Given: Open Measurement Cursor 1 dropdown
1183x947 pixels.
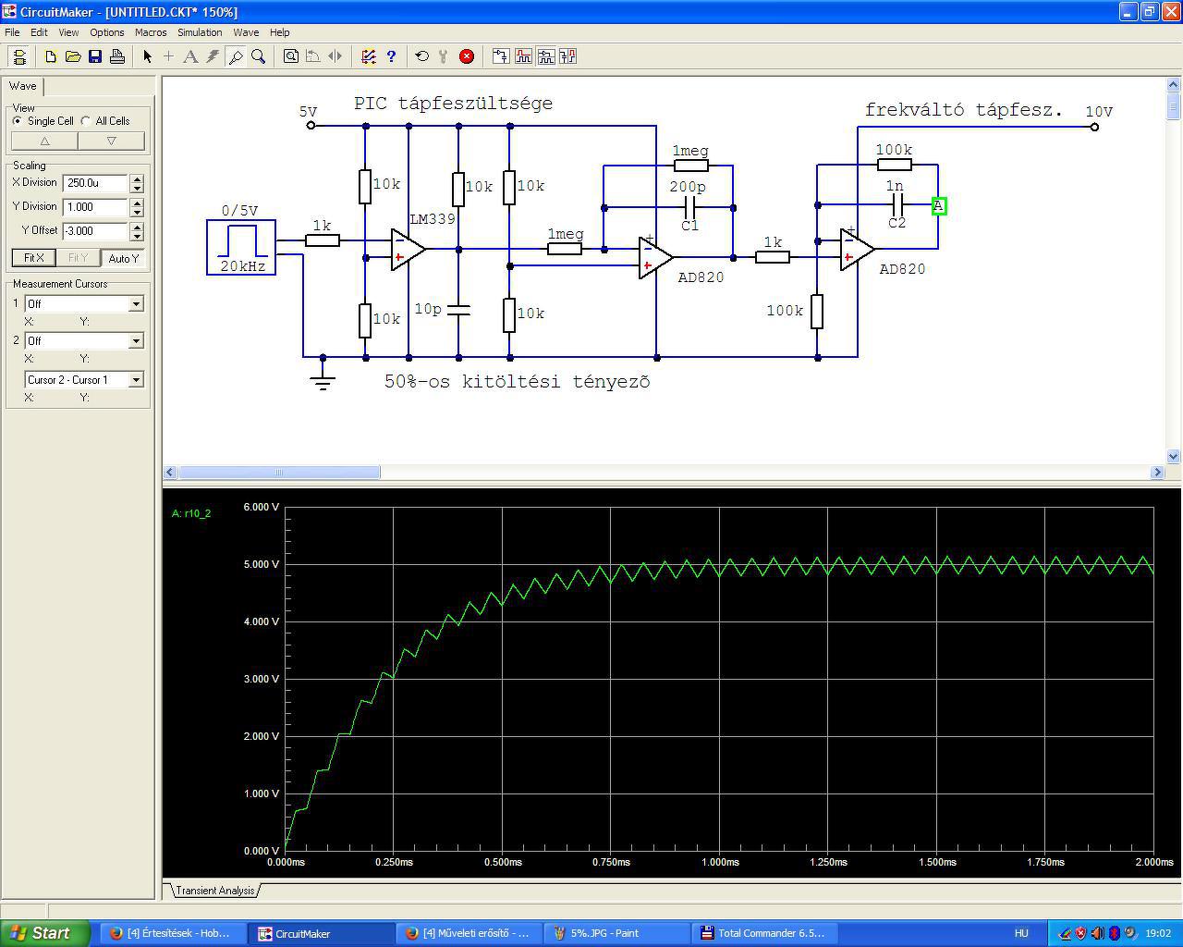Looking at the screenshot, I should tap(136, 303).
